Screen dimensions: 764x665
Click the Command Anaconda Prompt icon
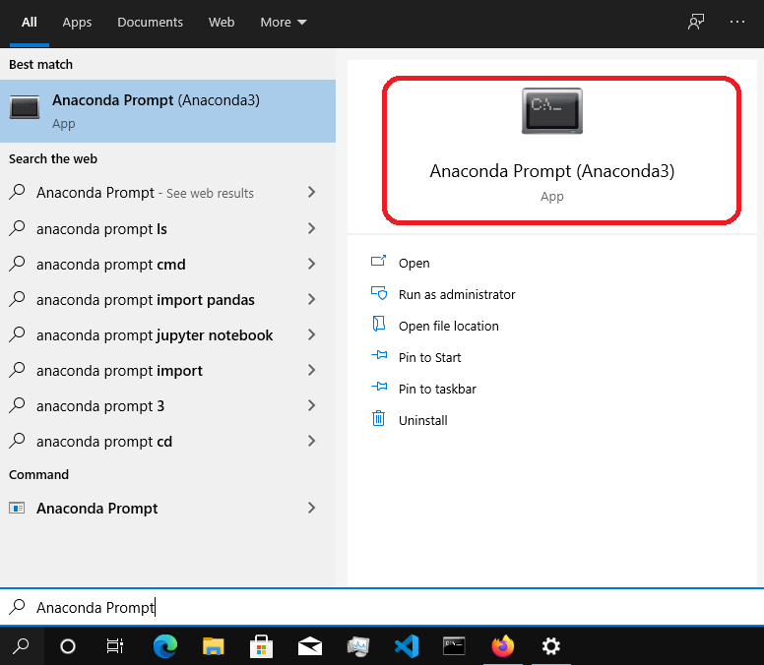click(x=17, y=509)
